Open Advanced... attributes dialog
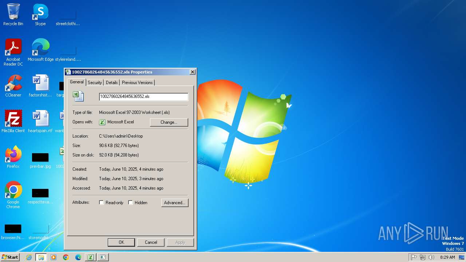The image size is (466, 262). click(175, 203)
